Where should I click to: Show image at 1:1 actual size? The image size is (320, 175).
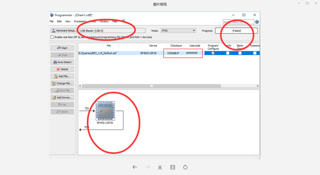click(172, 167)
